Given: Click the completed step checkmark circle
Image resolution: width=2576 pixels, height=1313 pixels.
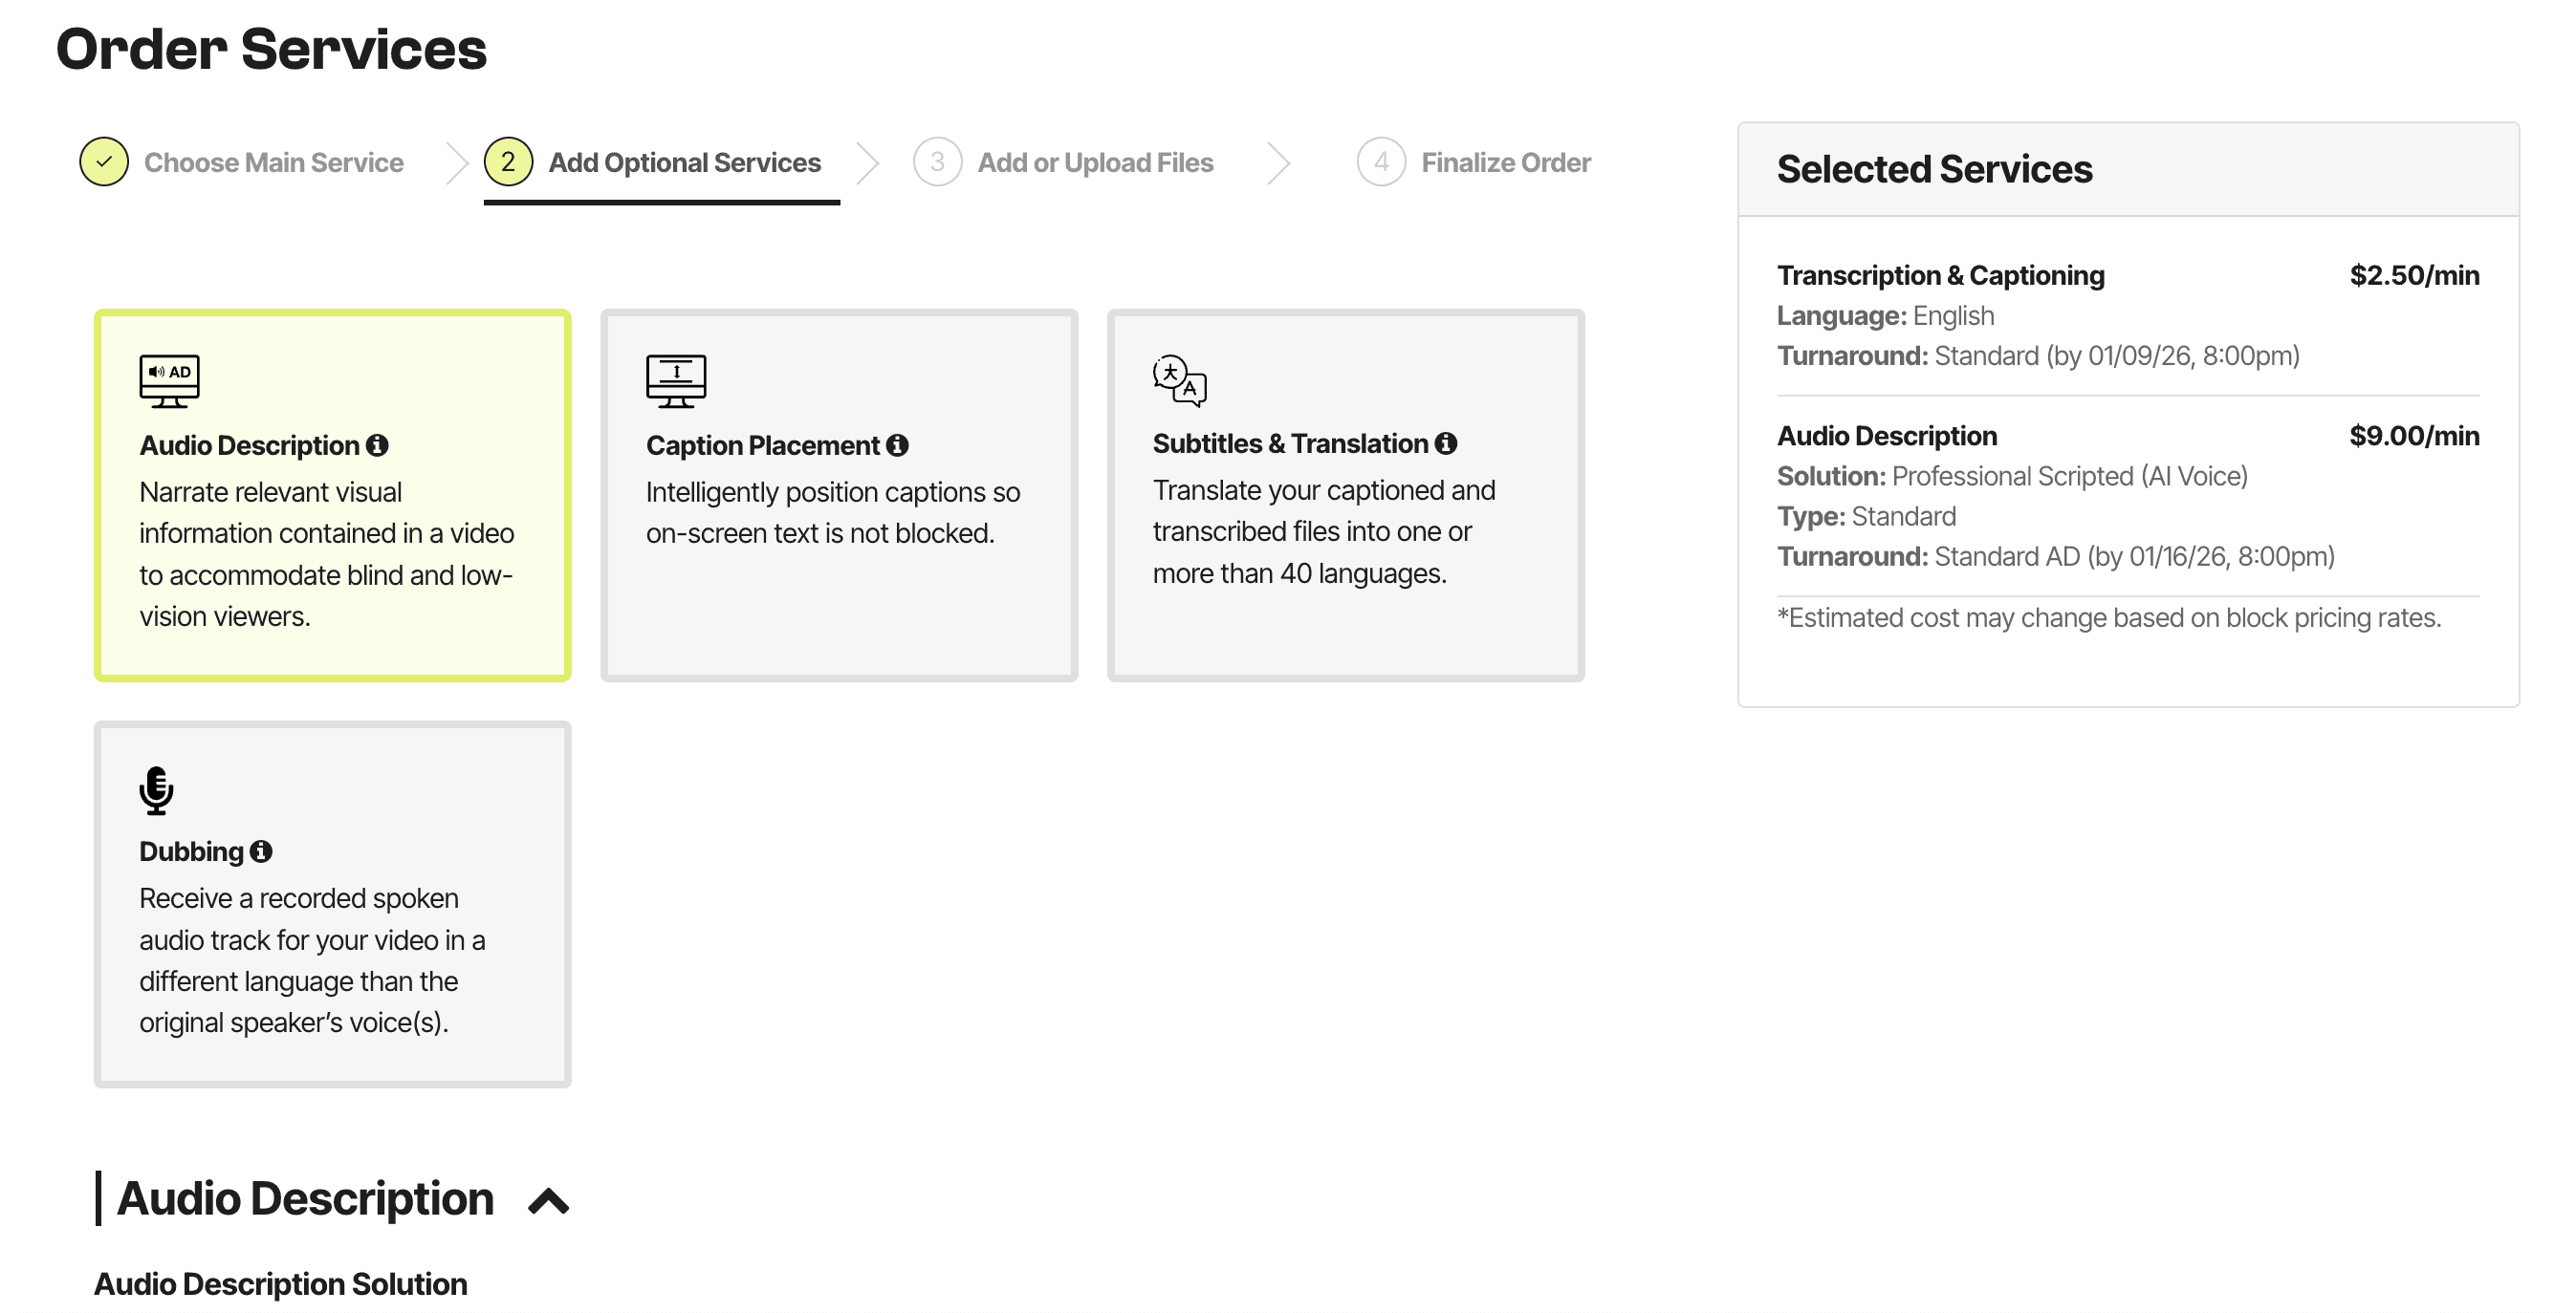Looking at the screenshot, I should [x=104, y=161].
